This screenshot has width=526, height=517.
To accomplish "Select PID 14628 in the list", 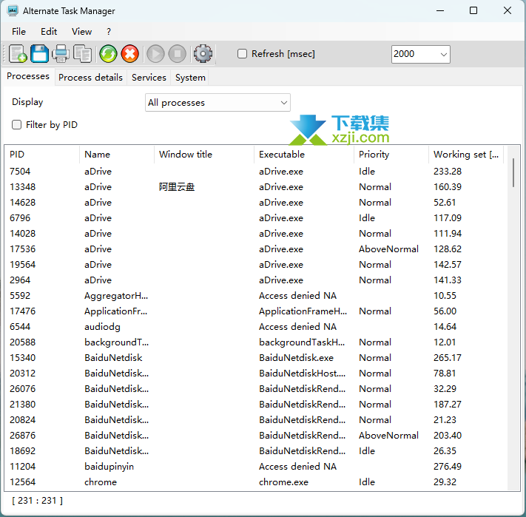I will click(x=255, y=203).
